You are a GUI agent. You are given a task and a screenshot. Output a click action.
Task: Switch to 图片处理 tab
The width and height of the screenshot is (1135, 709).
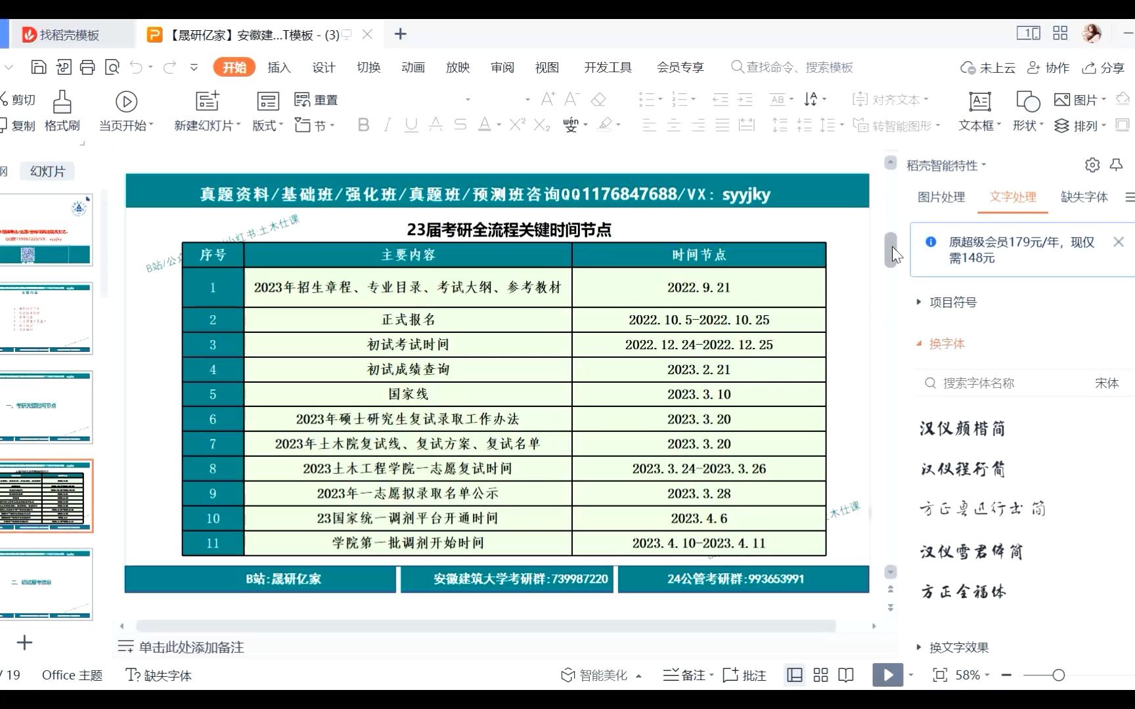pyautogui.click(x=941, y=197)
